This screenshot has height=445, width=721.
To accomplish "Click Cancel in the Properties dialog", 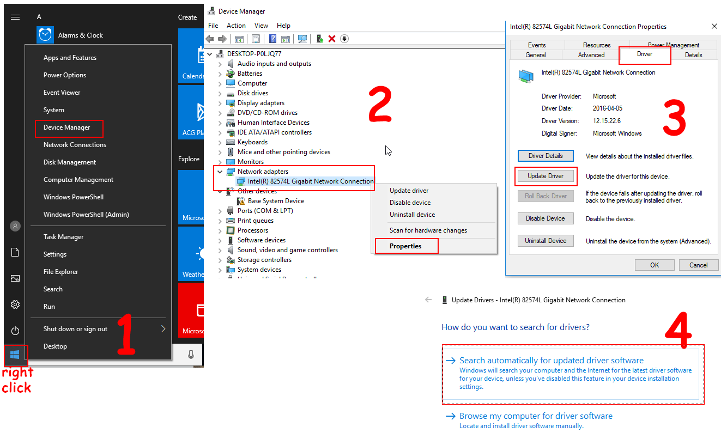I will [699, 265].
